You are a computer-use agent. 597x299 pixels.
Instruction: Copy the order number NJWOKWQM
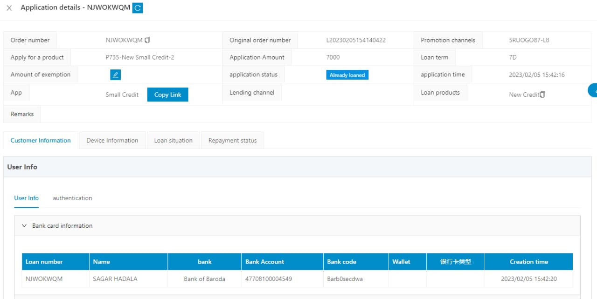pyautogui.click(x=147, y=40)
